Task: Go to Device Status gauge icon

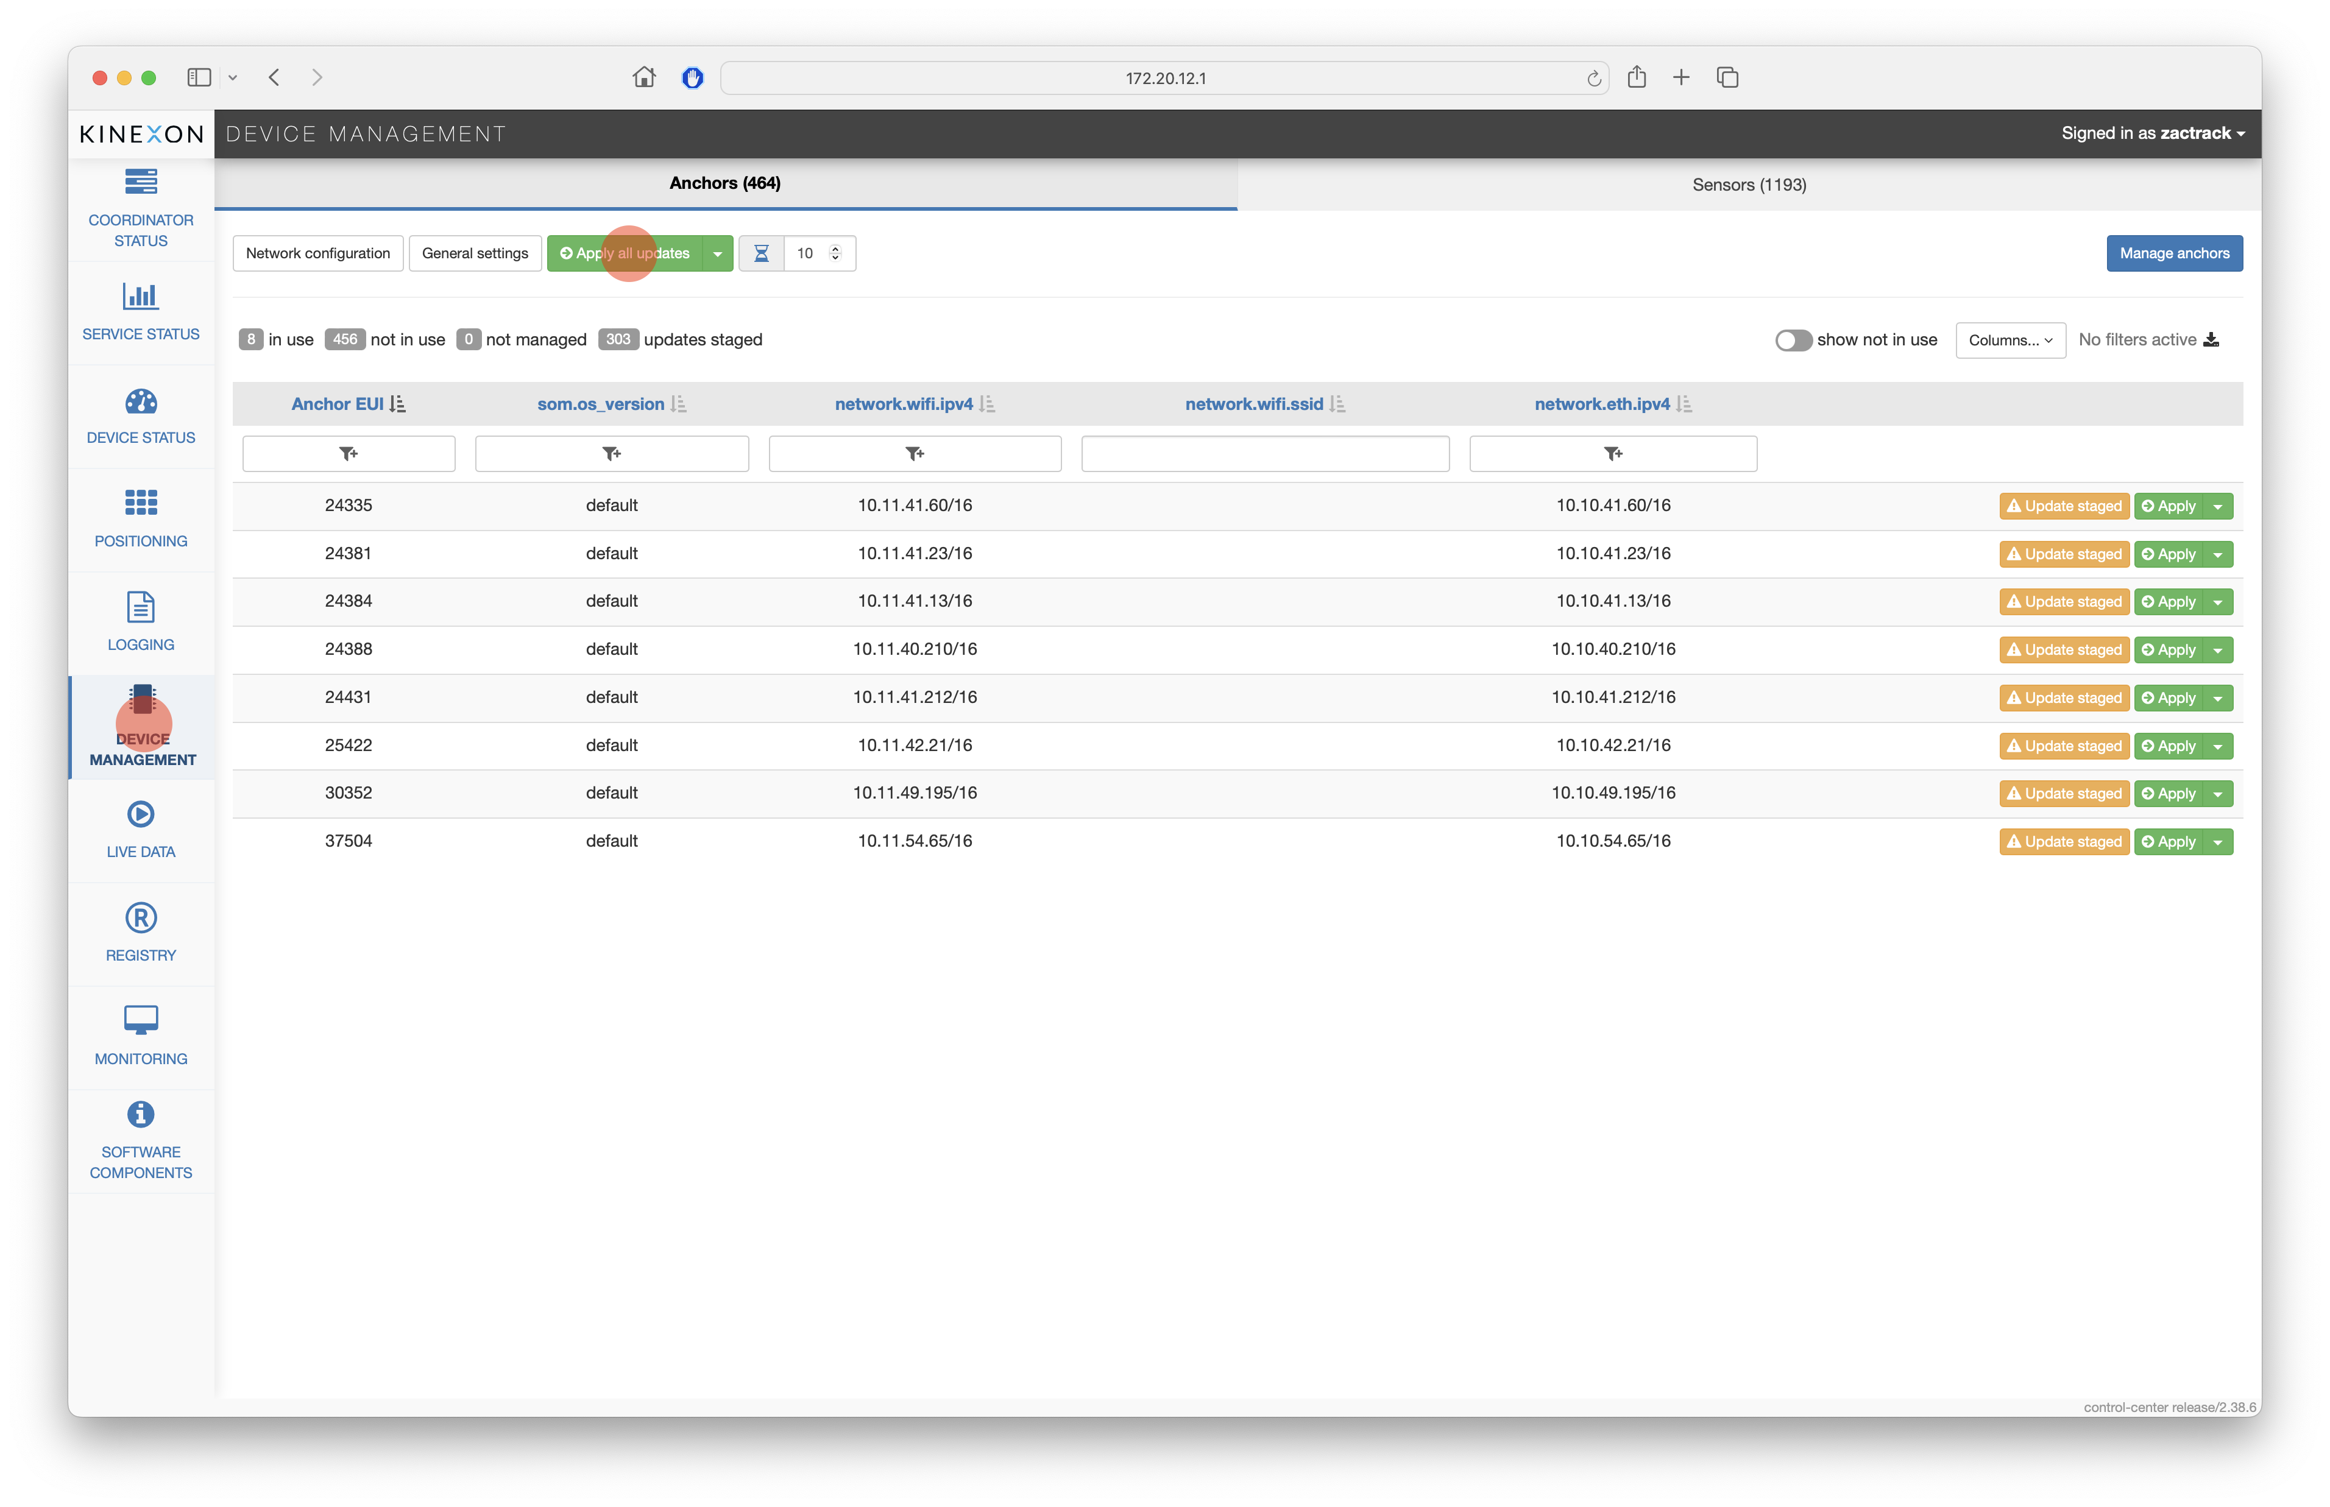Action: point(141,401)
